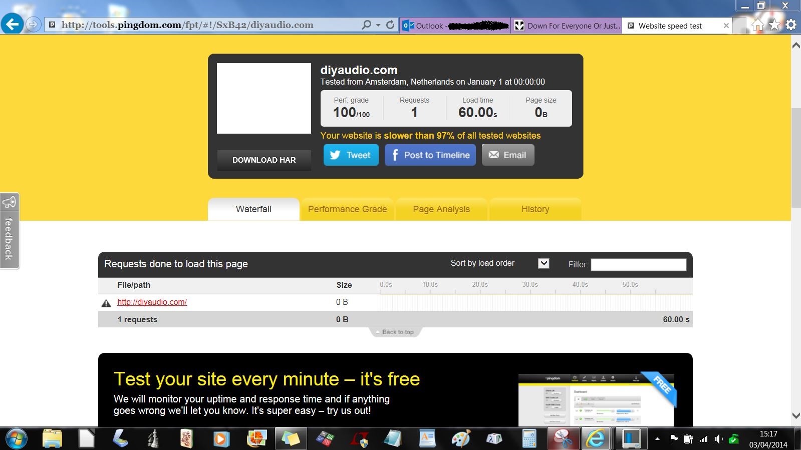Click the website identity icon in address bar
This screenshot has height=450, width=801.
52,25
